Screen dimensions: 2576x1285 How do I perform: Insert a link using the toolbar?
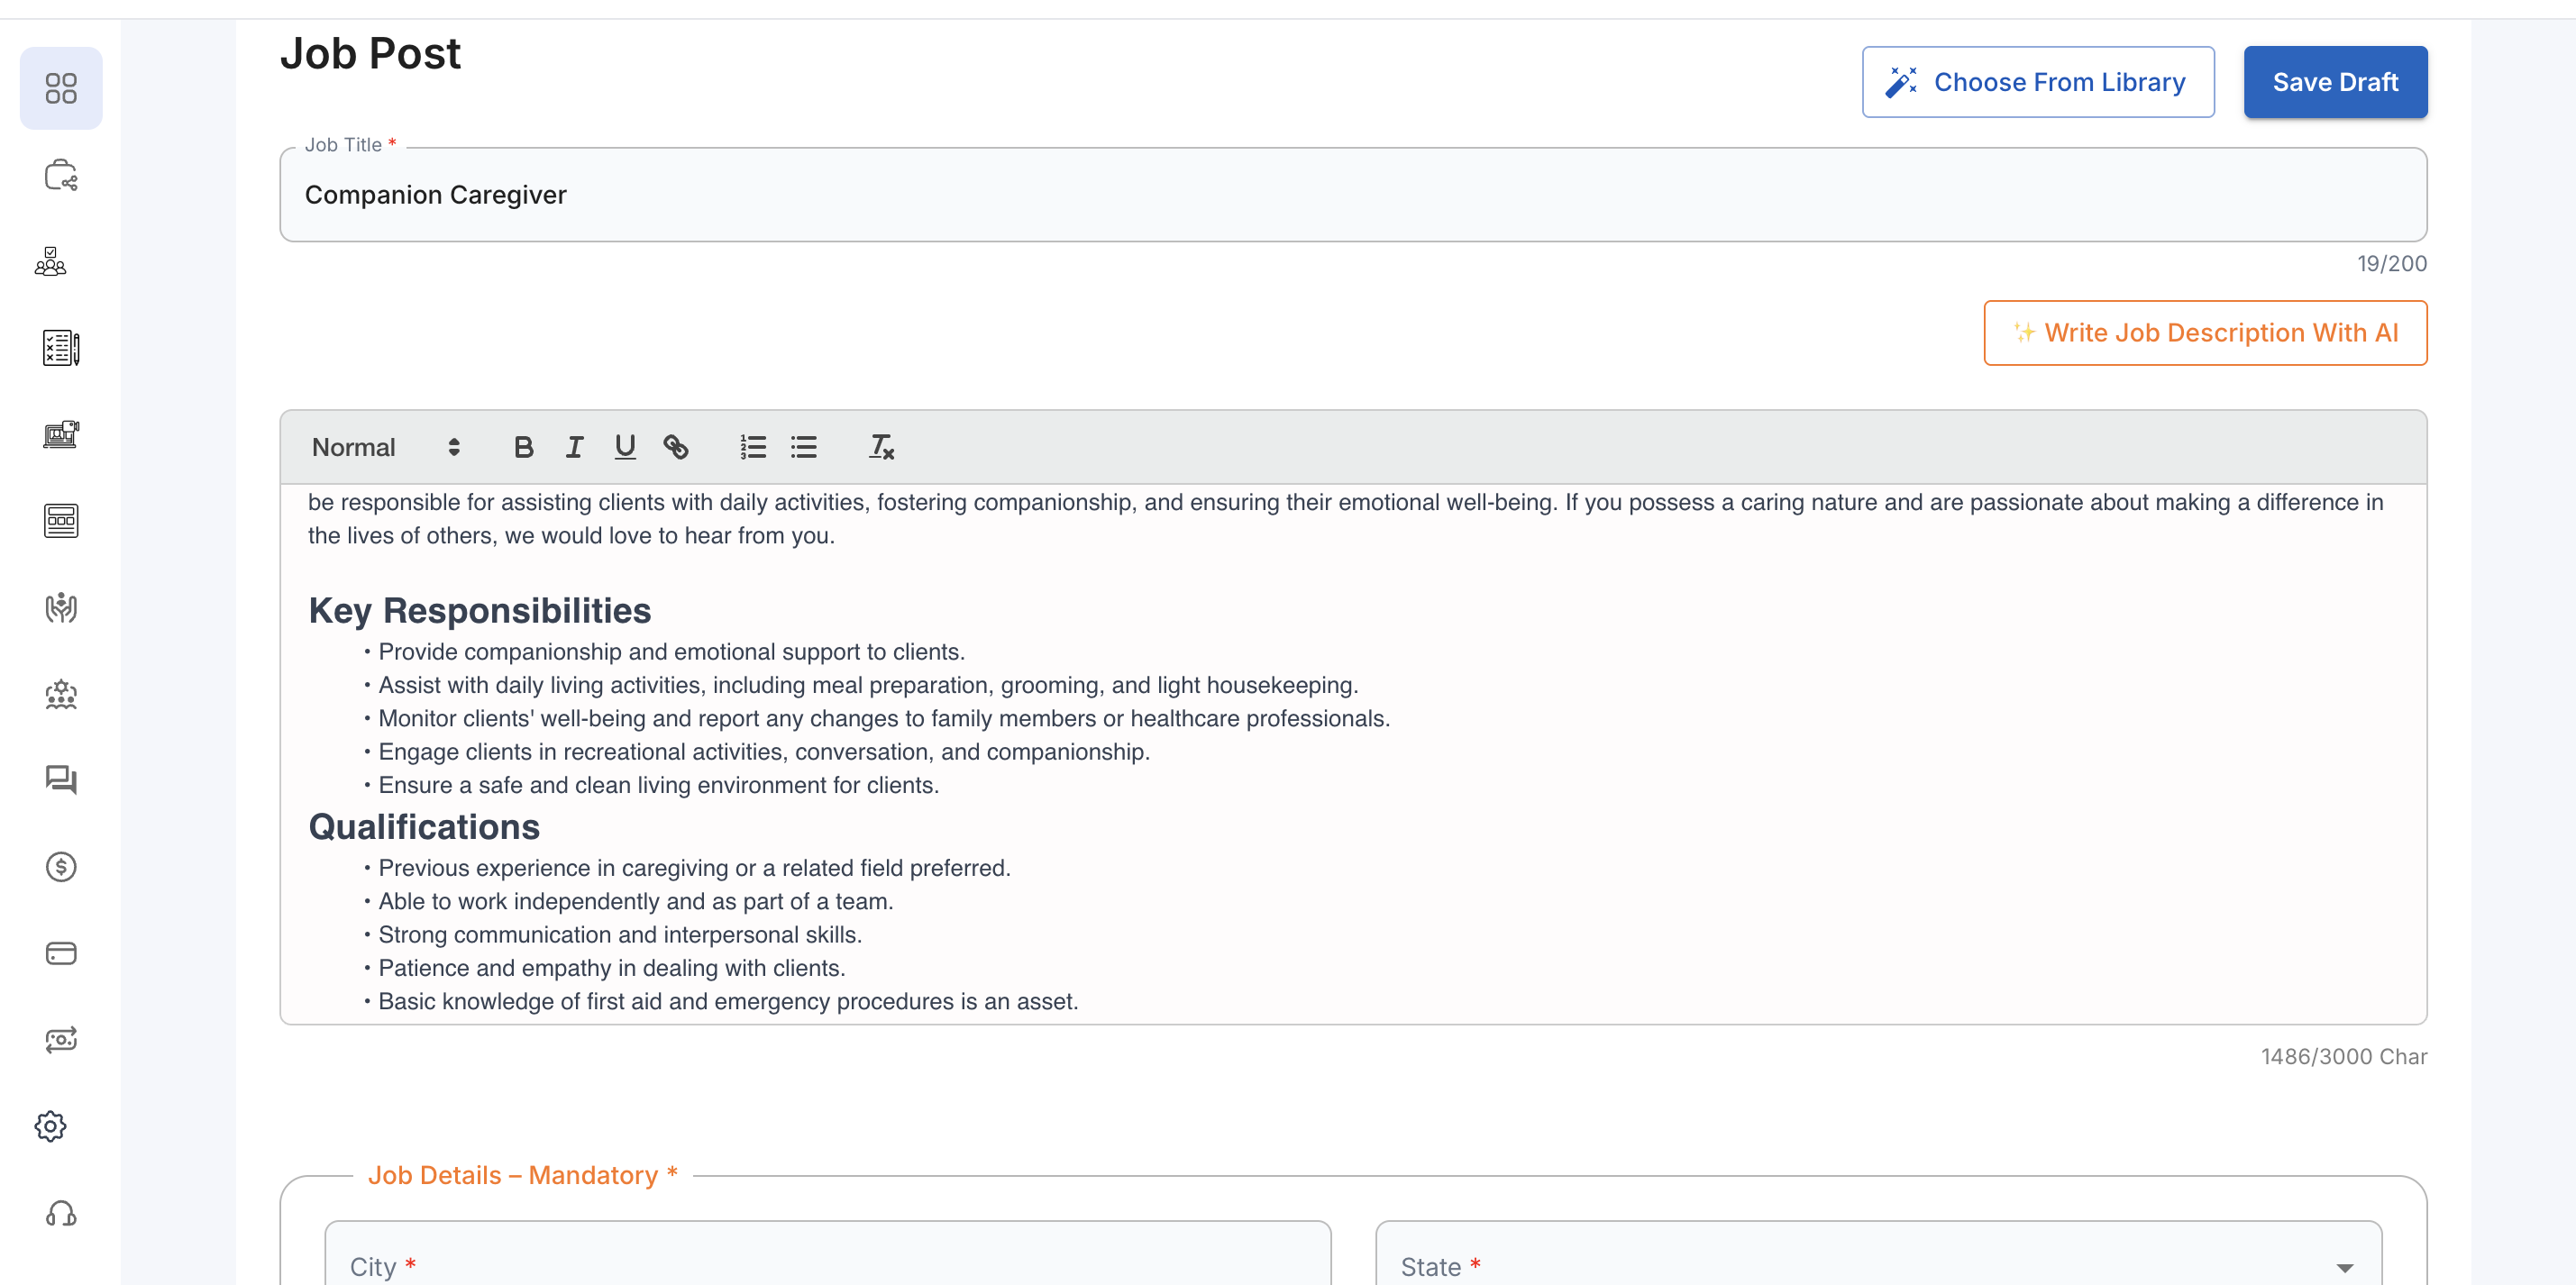click(x=676, y=447)
